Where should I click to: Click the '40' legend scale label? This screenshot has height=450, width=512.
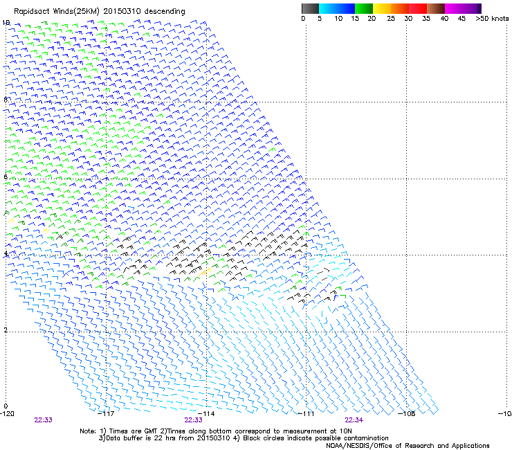[x=444, y=19]
